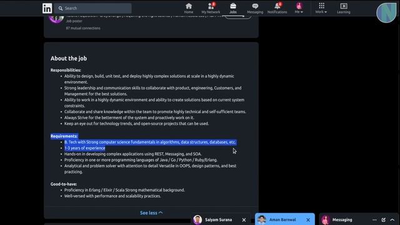
Task: Open Aman Barnwal chat tab
Action: pyautogui.click(x=282, y=219)
